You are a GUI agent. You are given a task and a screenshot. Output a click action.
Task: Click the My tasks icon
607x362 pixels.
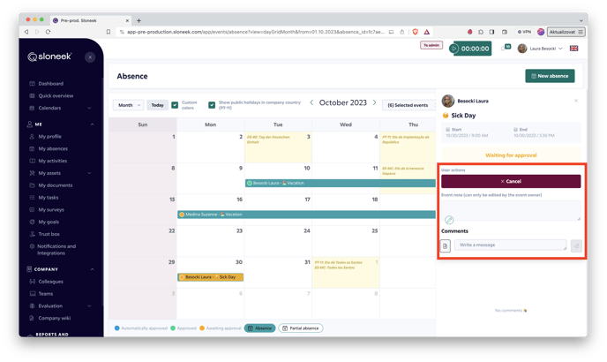(x=32, y=198)
